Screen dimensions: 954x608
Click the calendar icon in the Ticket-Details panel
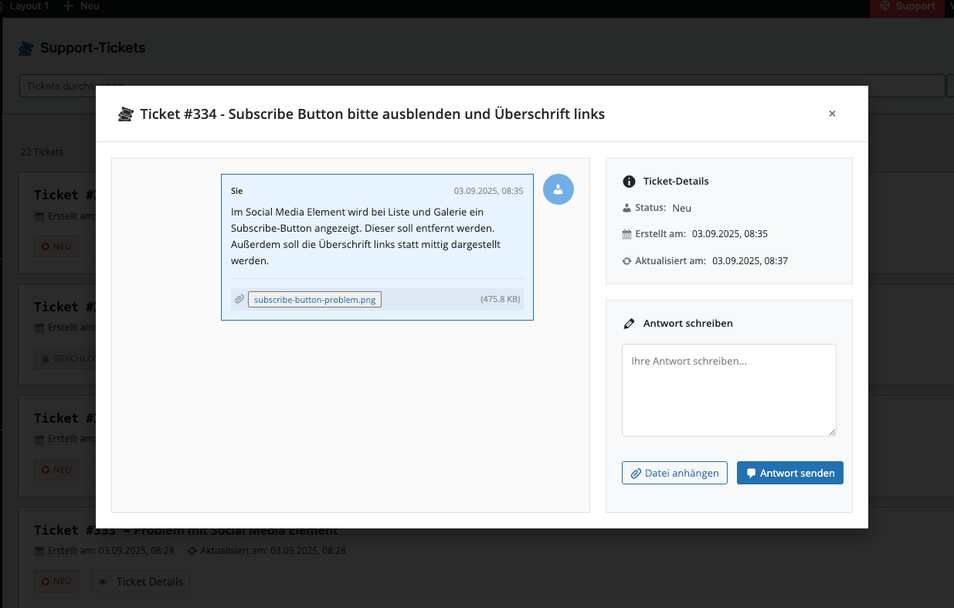[627, 234]
